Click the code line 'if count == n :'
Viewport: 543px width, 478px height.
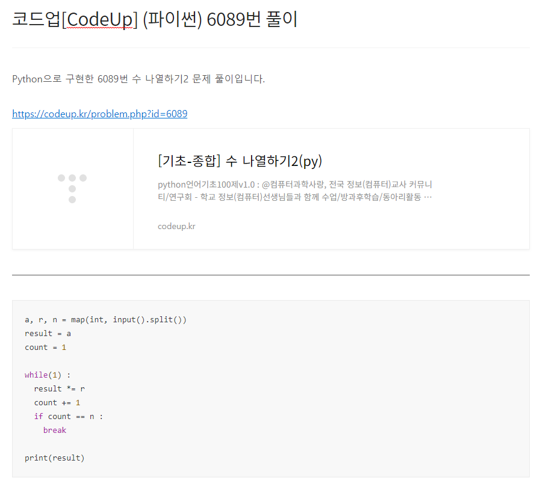click(x=69, y=417)
